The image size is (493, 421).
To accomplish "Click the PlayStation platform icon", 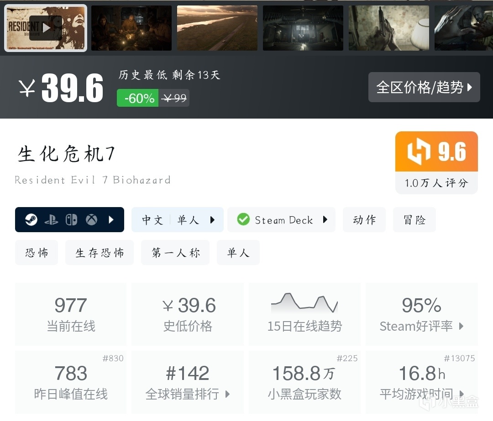I will click(x=51, y=220).
